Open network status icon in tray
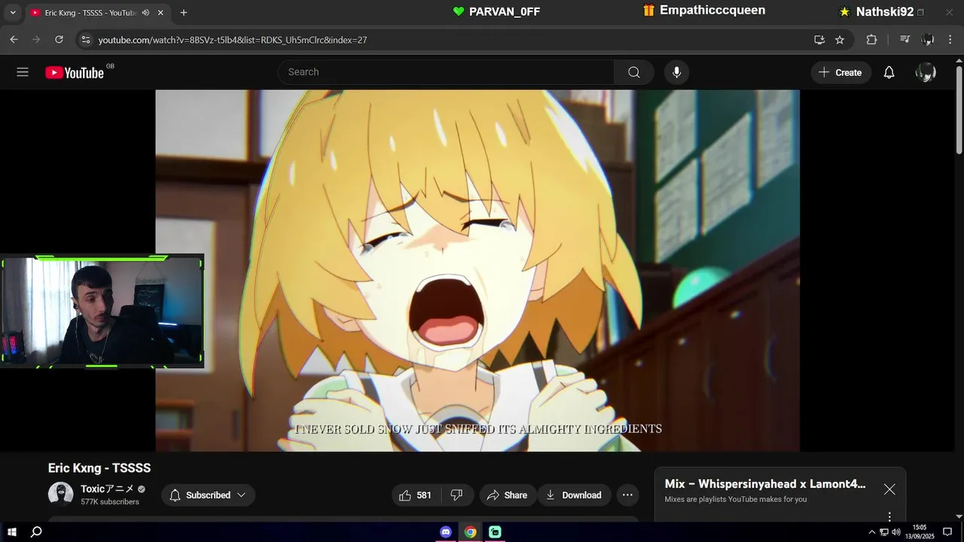Image resolution: width=964 pixels, height=542 pixels. point(884,532)
